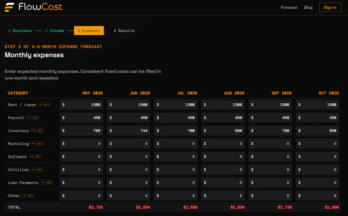Click the Aug 2026 total $2,630
The width and height of the screenshot is (348, 216).
click(238, 207)
